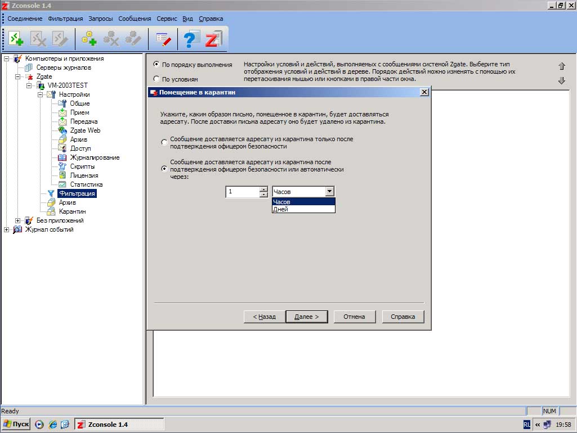Open Windows Media Player from quick launch
This screenshot has width=577, height=433.
pos(39,425)
